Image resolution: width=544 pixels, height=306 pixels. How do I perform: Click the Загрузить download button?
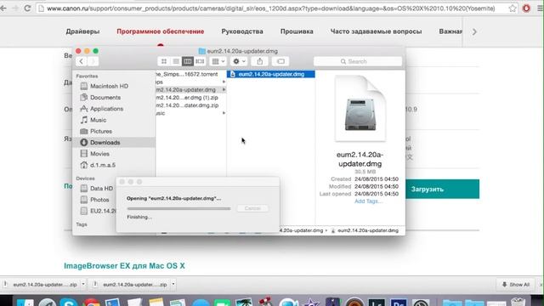click(442, 189)
